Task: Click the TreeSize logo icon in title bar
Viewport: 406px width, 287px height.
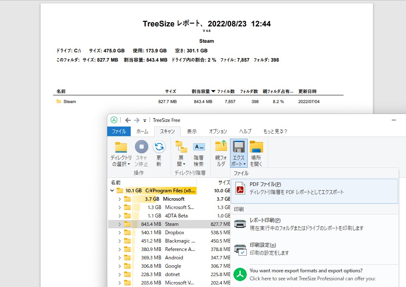Action: pos(113,120)
